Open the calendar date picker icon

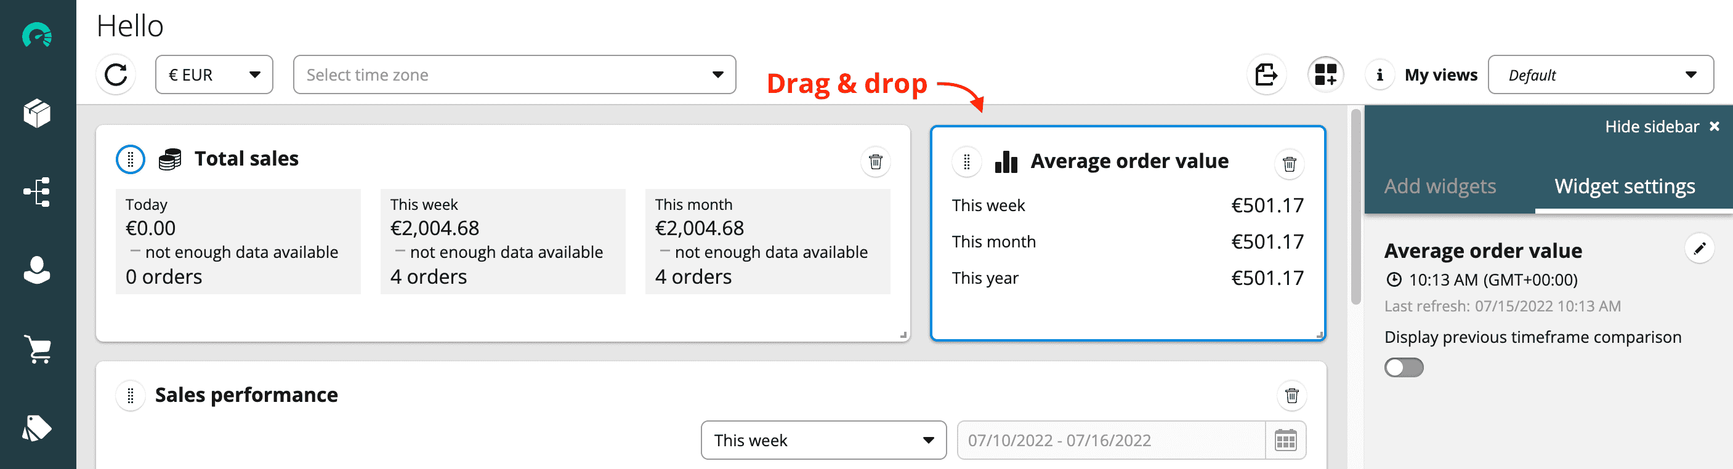(1285, 441)
